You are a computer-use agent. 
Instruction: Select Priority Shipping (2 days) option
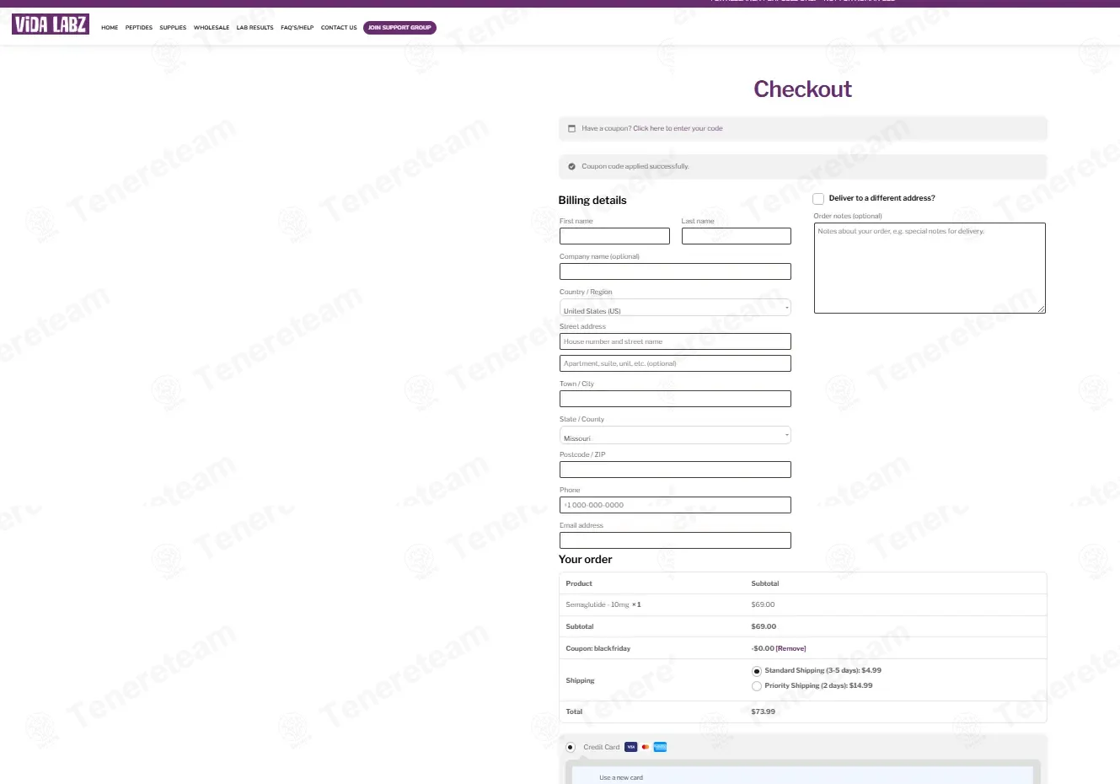(756, 685)
